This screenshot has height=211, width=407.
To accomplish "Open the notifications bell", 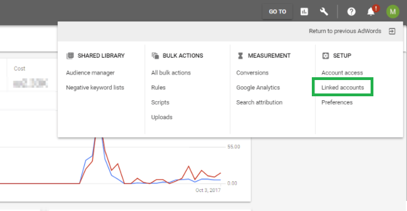I will point(371,12).
